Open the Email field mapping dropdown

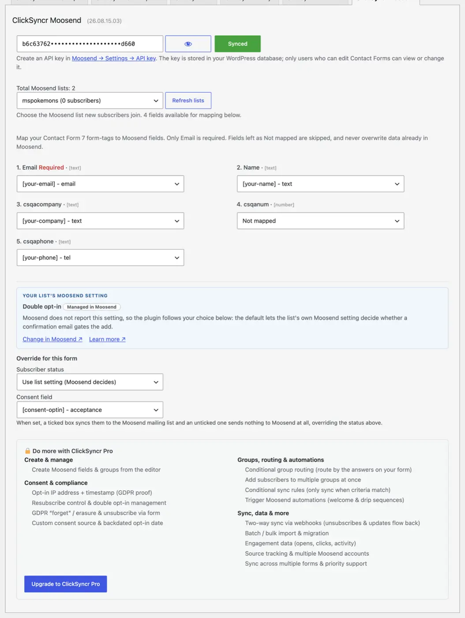[100, 184]
